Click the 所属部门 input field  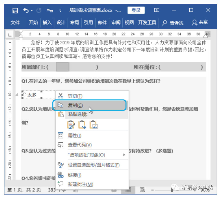(62, 67)
